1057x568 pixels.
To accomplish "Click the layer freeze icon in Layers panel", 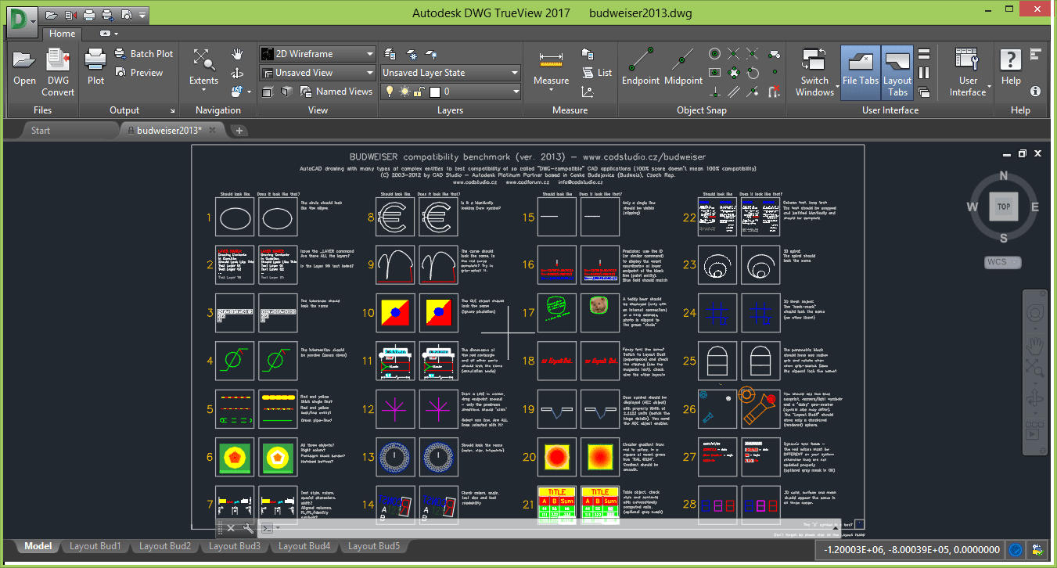I will (411, 54).
